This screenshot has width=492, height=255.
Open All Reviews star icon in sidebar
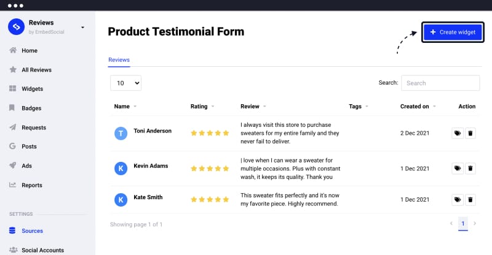coord(13,69)
